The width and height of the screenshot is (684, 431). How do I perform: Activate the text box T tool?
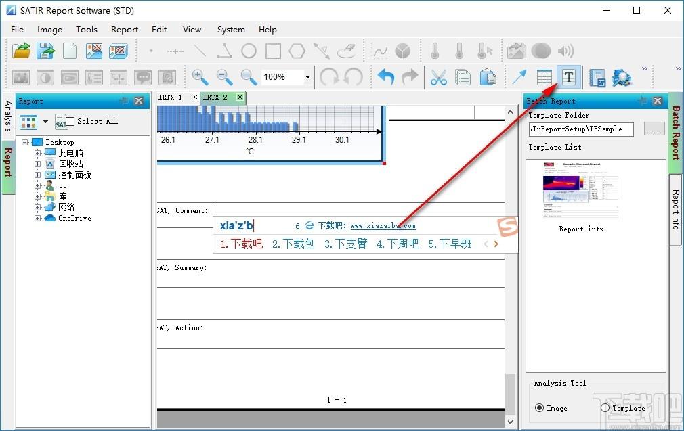tap(569, 78)
